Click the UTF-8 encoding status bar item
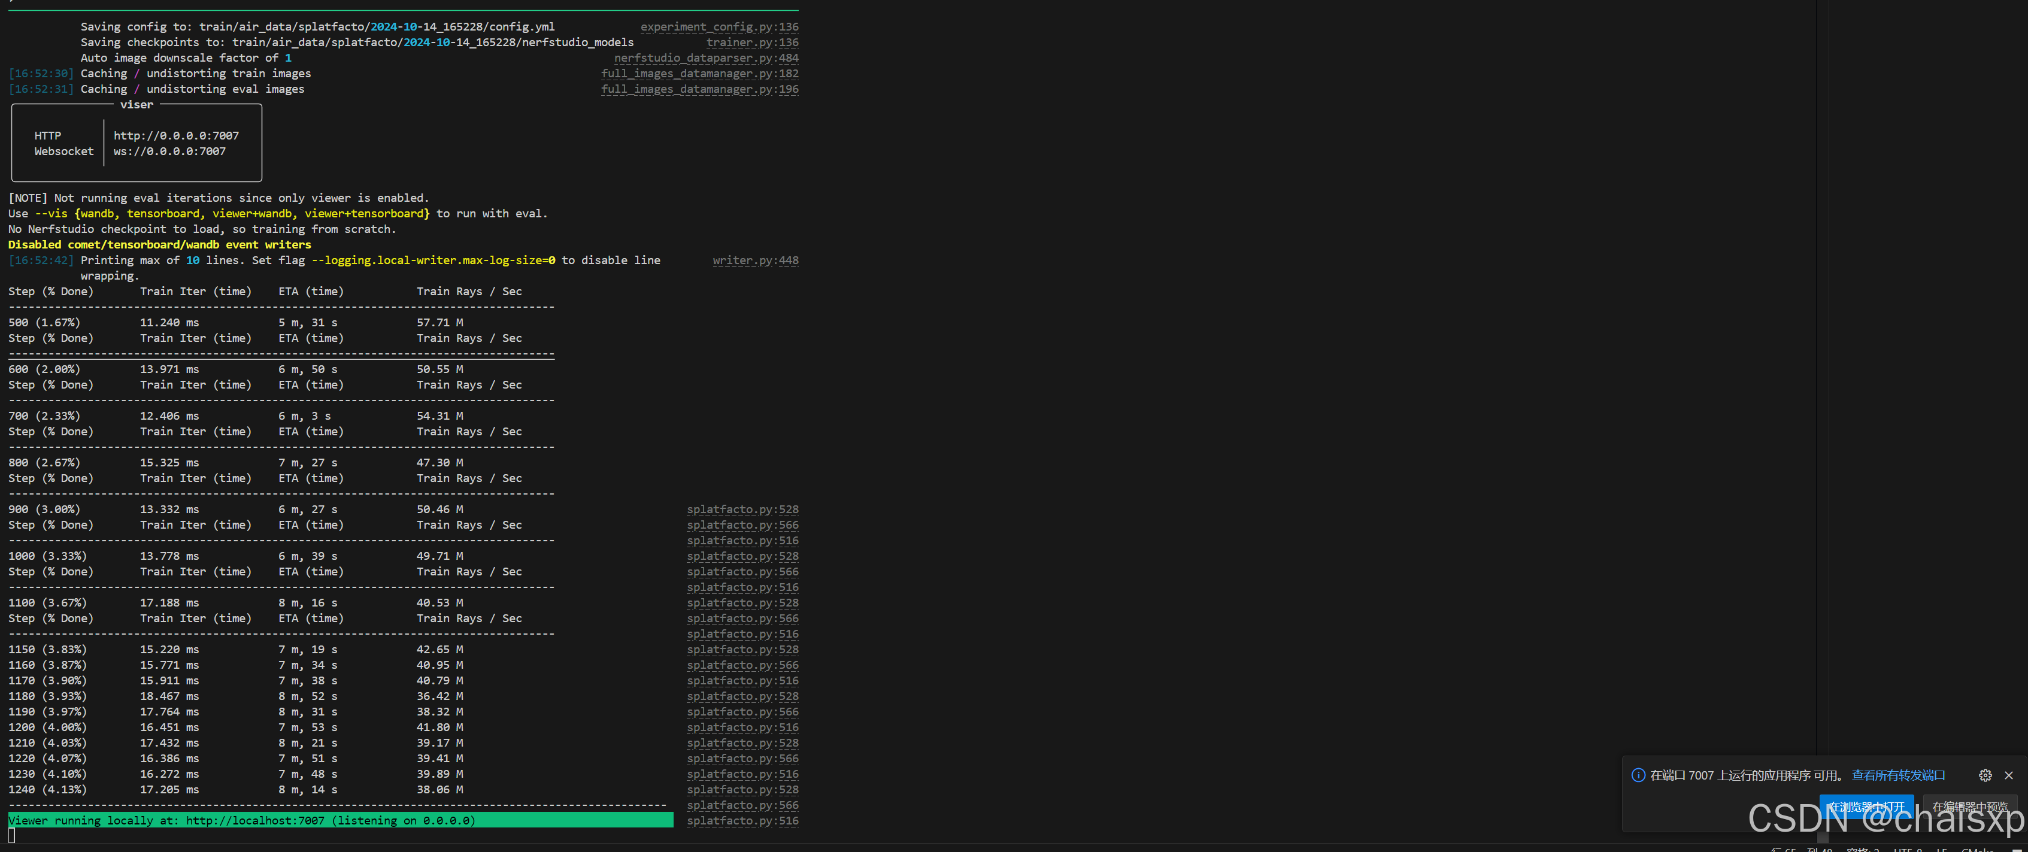 pyautogui.click(x=1907, y=850)
